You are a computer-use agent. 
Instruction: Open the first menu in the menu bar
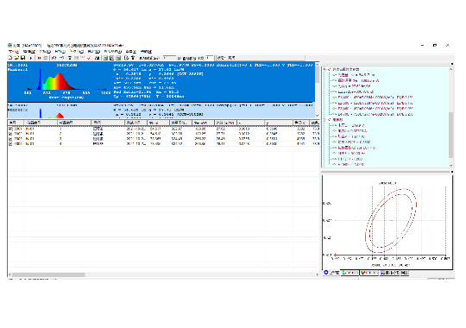13,52
